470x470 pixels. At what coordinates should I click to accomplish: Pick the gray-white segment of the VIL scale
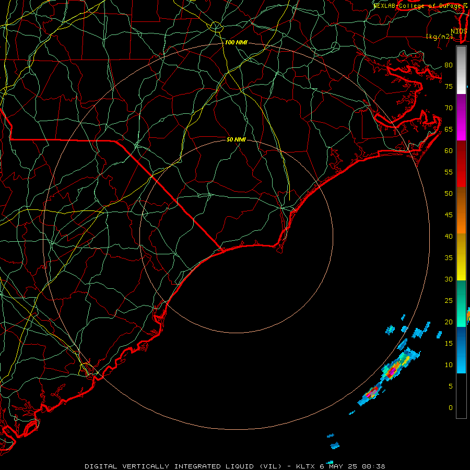coord(461,70)
